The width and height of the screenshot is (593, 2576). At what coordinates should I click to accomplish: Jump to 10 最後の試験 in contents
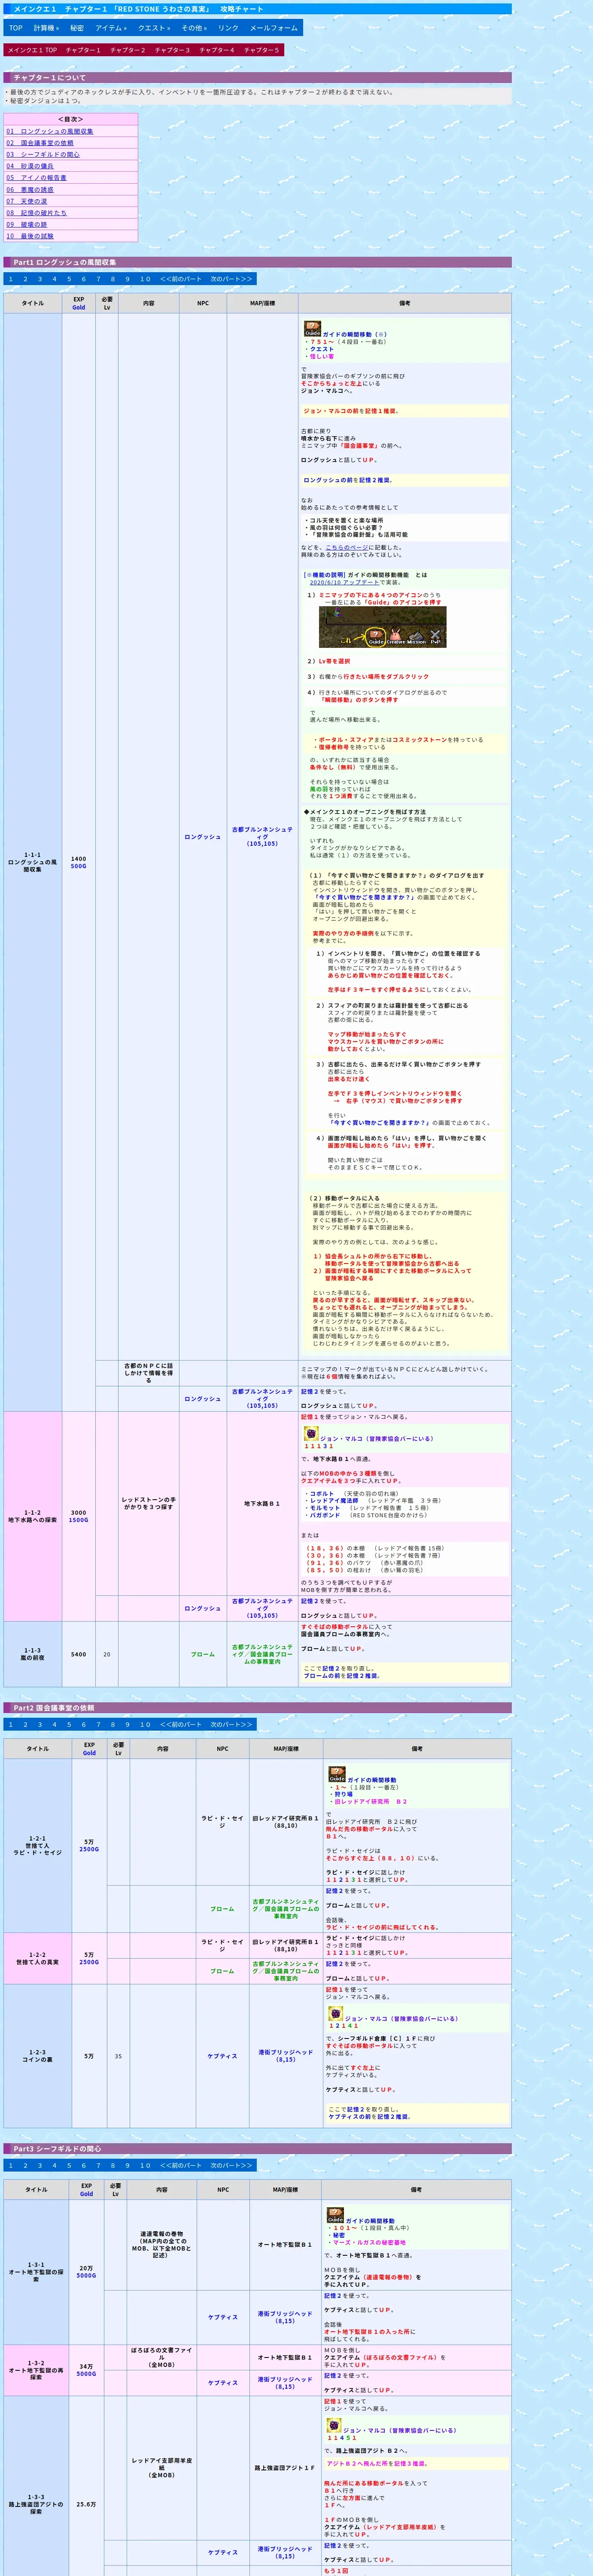[30, 236]
